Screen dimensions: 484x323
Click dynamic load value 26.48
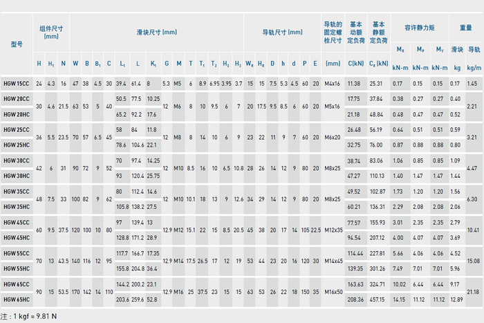(354, 130)
